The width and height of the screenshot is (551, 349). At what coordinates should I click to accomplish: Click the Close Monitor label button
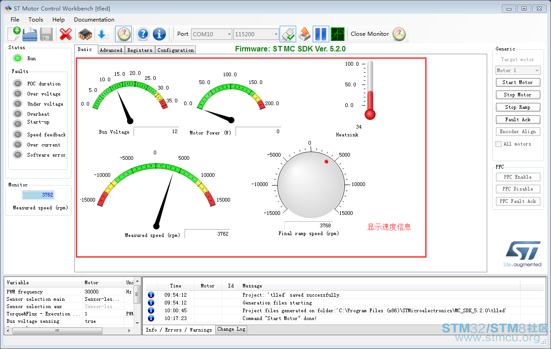coord(370,34)
